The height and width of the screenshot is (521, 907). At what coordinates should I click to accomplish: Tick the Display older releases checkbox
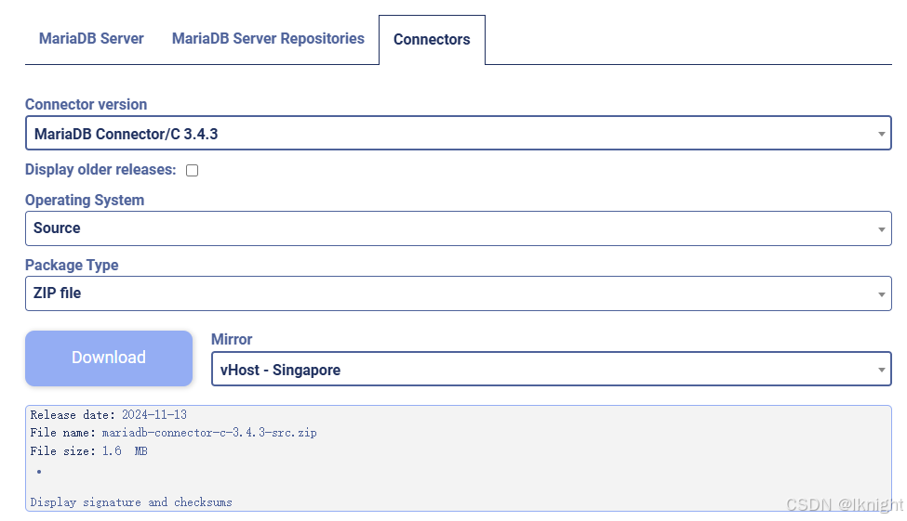(x=192, y=170)
